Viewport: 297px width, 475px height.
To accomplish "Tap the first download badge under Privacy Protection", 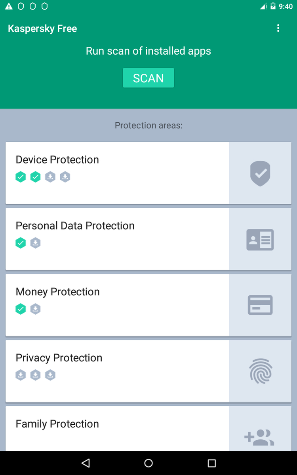I will pos(21,375).
